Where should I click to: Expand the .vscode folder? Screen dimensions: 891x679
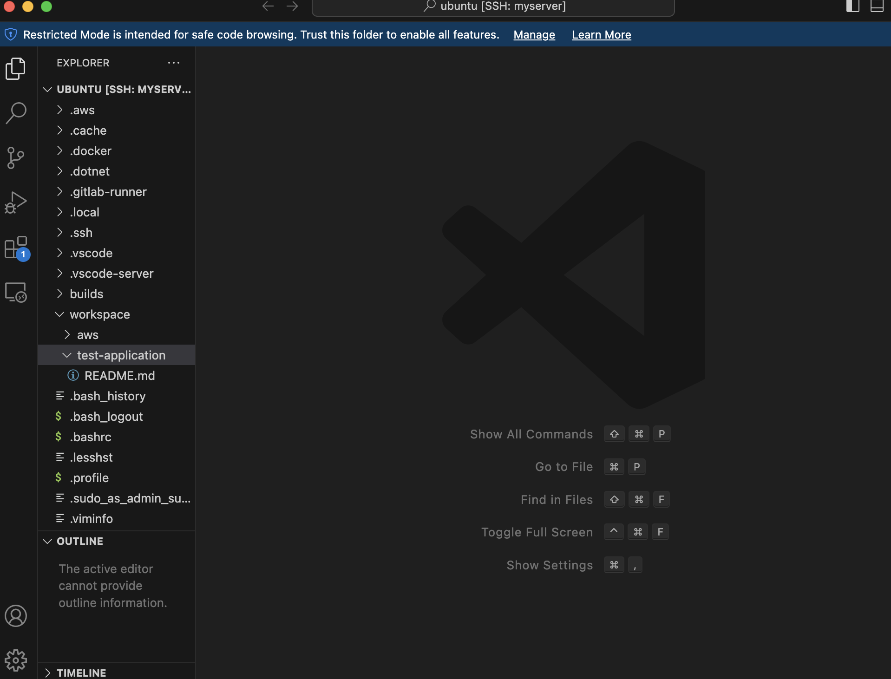59,253
